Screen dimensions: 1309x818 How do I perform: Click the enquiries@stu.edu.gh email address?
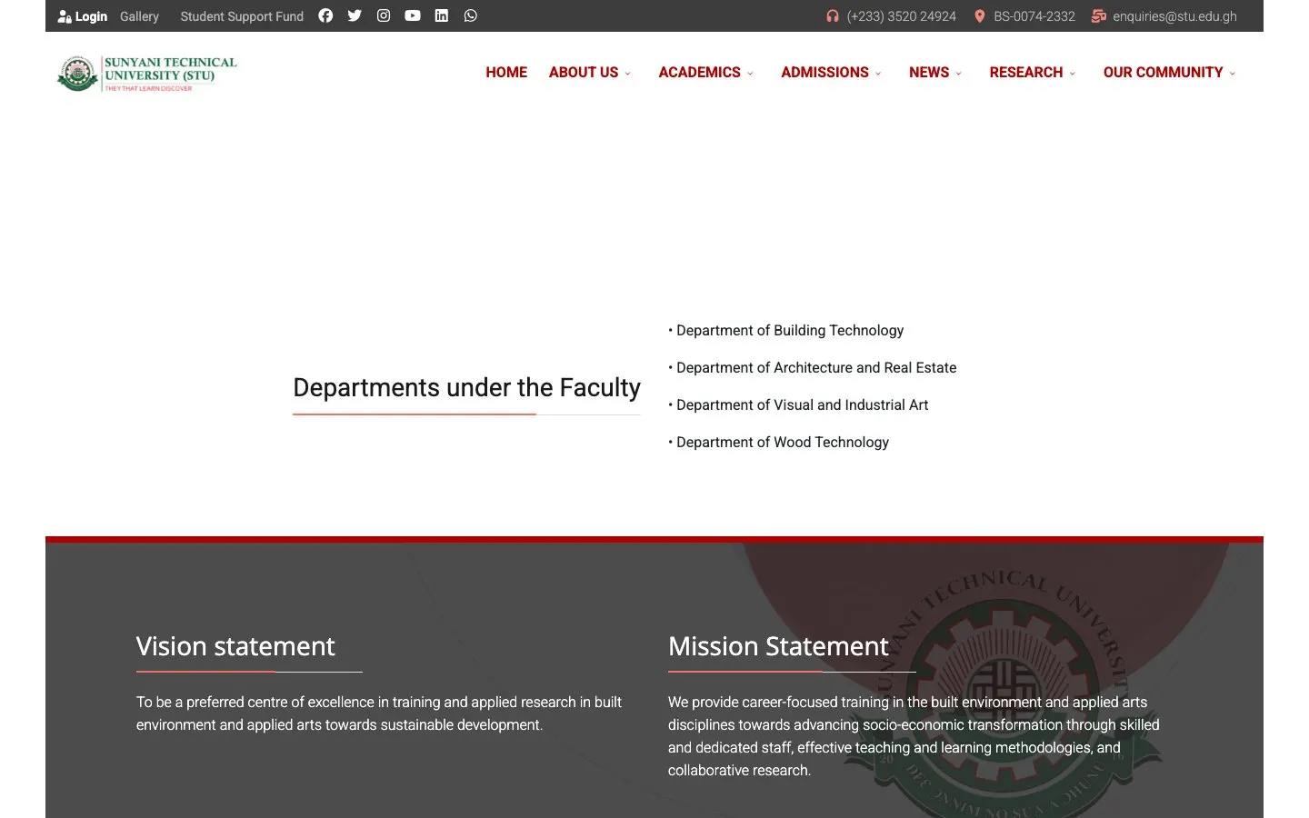[x=1174, y=16]
